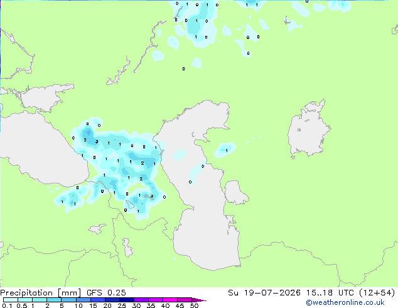Image resolution: width=398 pixels, height=308 pixels.
Task: Click the Aral Sea on the map
Action: click(308, 129)
